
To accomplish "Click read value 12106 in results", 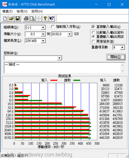I will click(x=119, y=85).
